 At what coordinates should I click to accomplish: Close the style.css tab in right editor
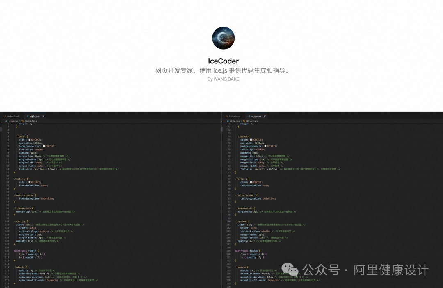(x=265, y=116)
